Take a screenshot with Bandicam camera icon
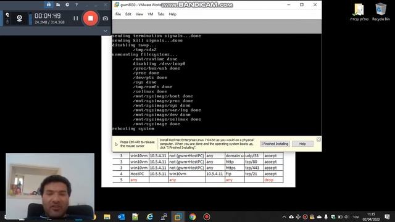 [106, 18]
